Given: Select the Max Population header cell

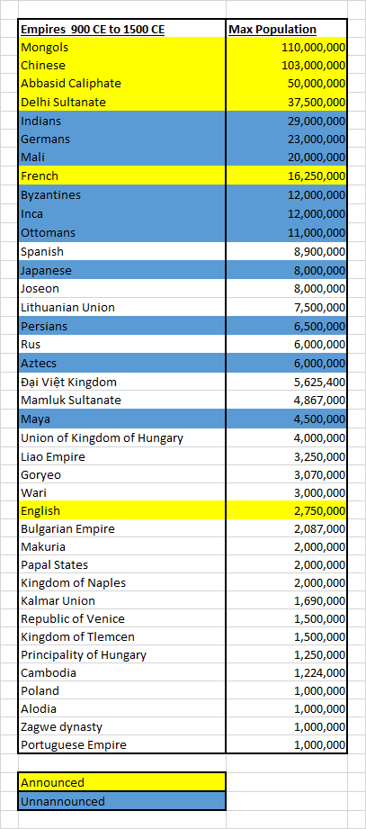Looking at the screenshot, I should pos(286,29).
